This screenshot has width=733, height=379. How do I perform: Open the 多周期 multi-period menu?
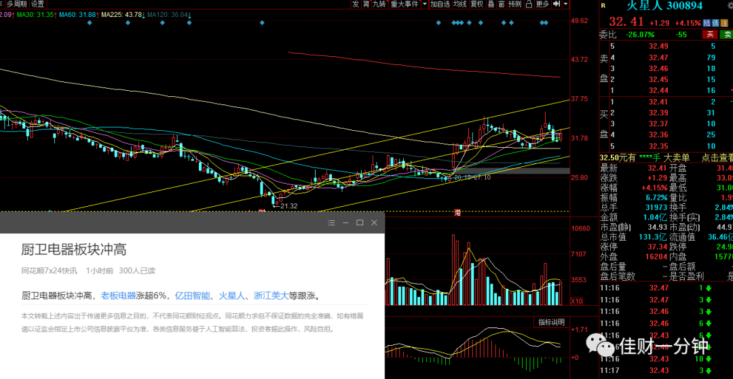(x=16, y=4)
